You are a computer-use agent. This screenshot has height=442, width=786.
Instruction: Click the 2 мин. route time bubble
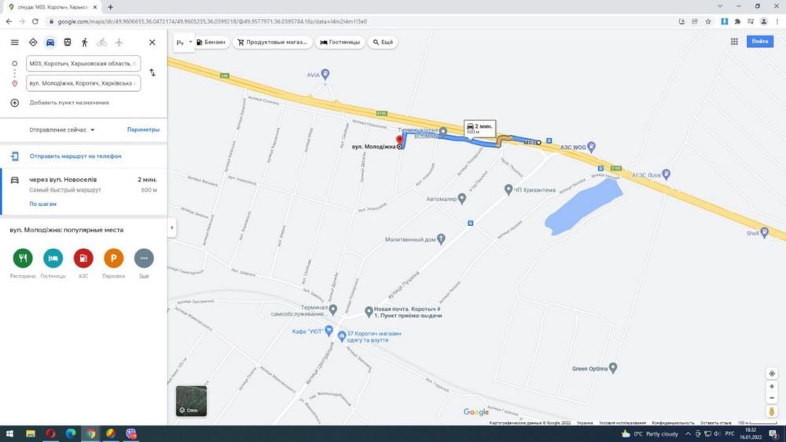479,129
